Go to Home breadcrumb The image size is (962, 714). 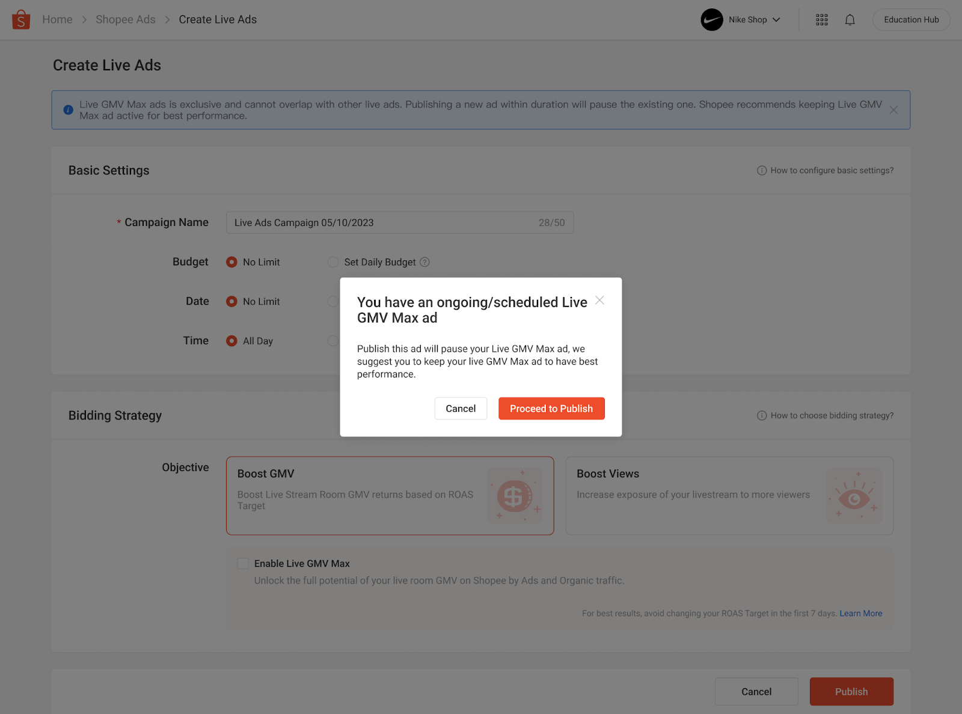tap(57, 20)
